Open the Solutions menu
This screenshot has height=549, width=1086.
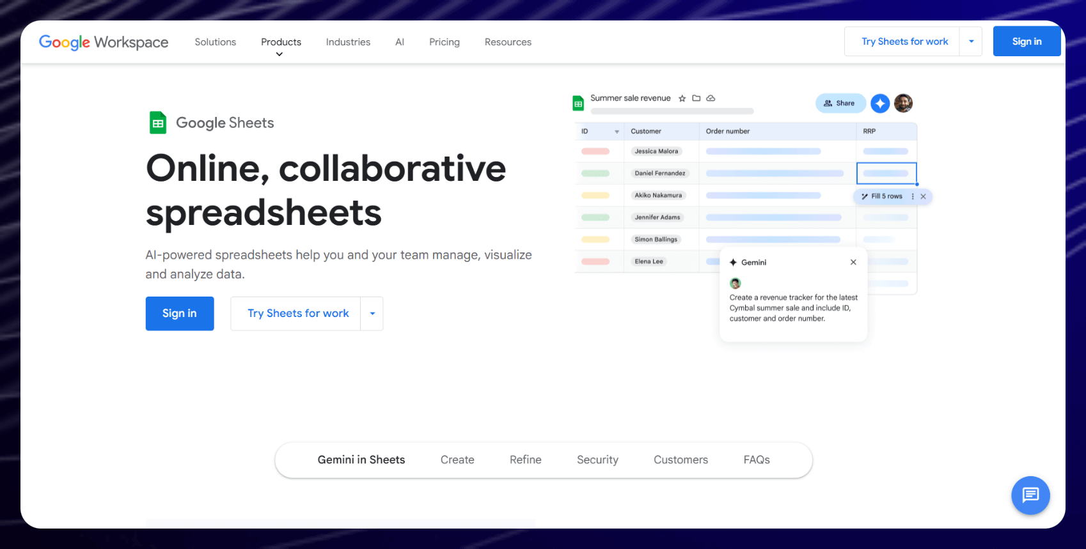[x=216, y=42]
